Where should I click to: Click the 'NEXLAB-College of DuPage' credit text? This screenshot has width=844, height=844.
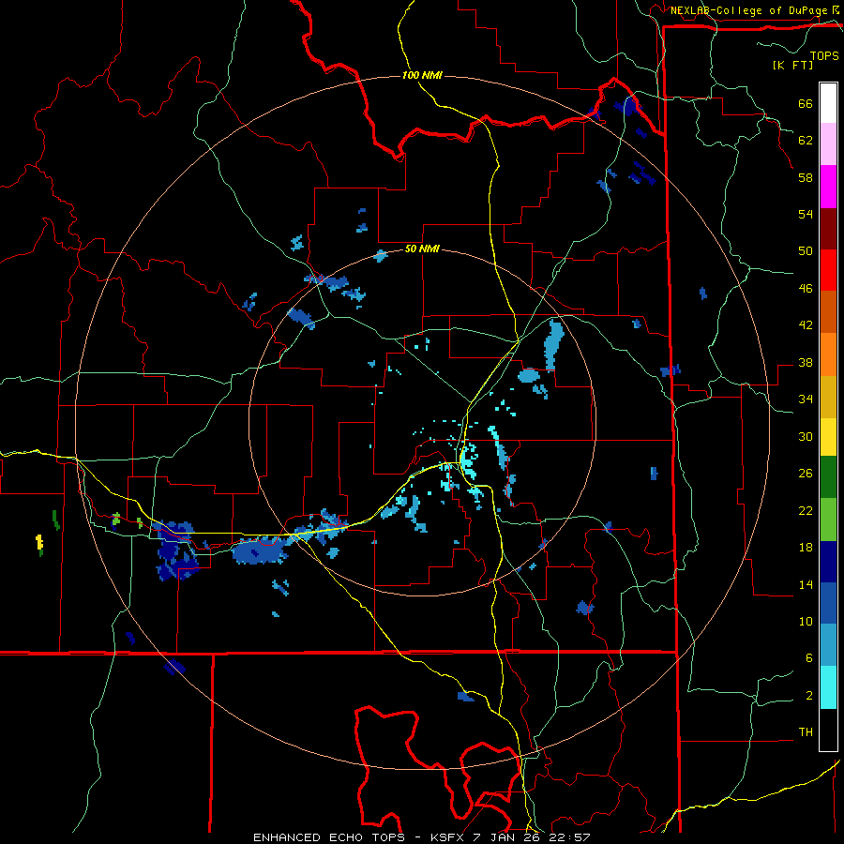tap(749, 10)
